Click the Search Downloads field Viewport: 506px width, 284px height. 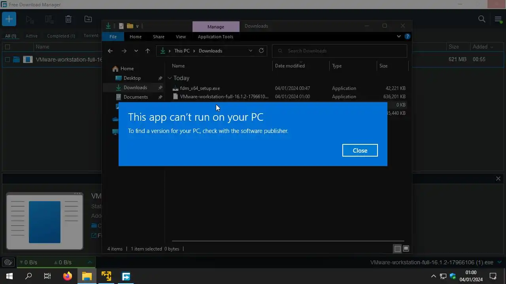click(340, 51)
